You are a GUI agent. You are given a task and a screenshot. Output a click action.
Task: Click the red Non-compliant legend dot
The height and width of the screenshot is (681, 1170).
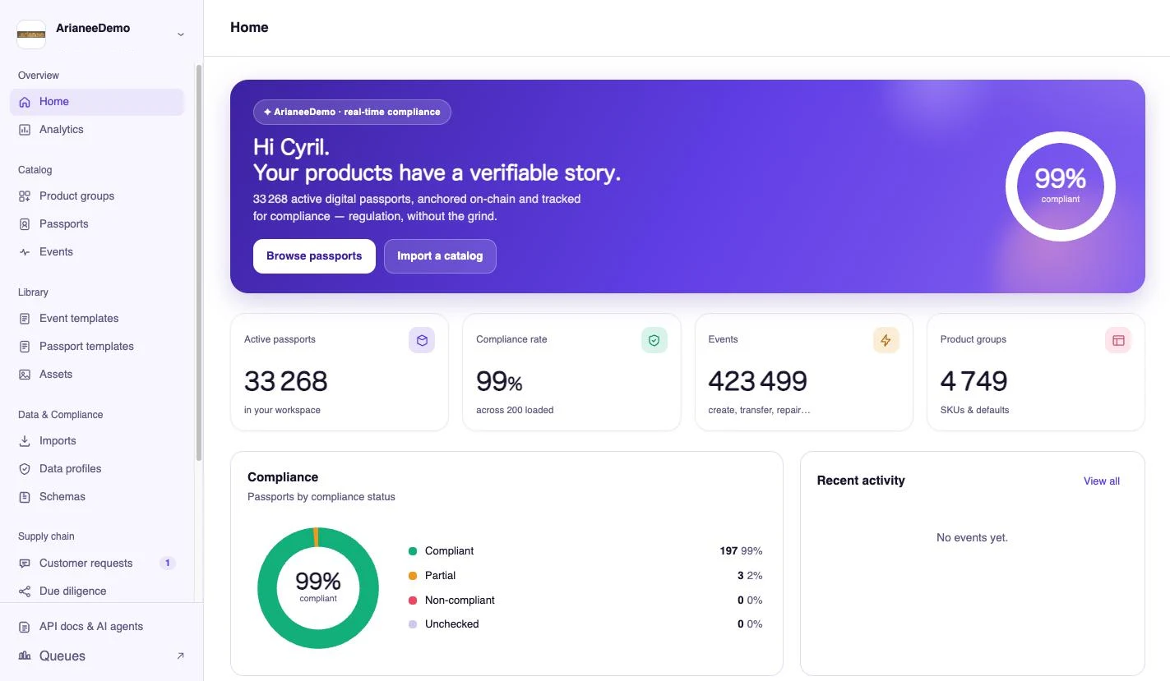[x=413, y=600]
